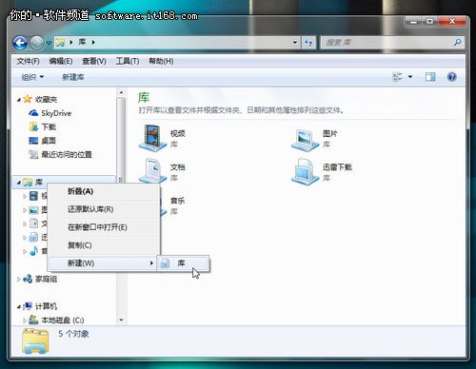Click the search magnifier icon
The height and width of the screenshot is (369, 476).
coord(457,42)
